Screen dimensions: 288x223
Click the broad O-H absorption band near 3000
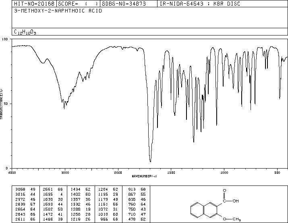coord(64,103)
